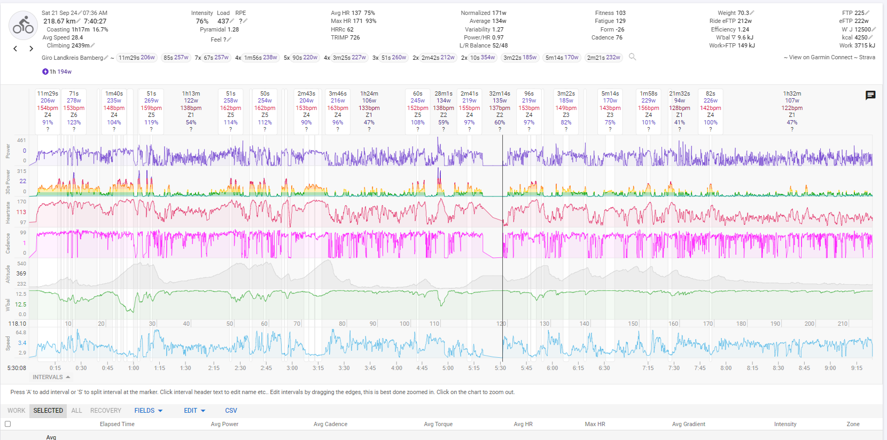
Task: Edit the Weight value pencil icon
Action: [x=752, y=13]
